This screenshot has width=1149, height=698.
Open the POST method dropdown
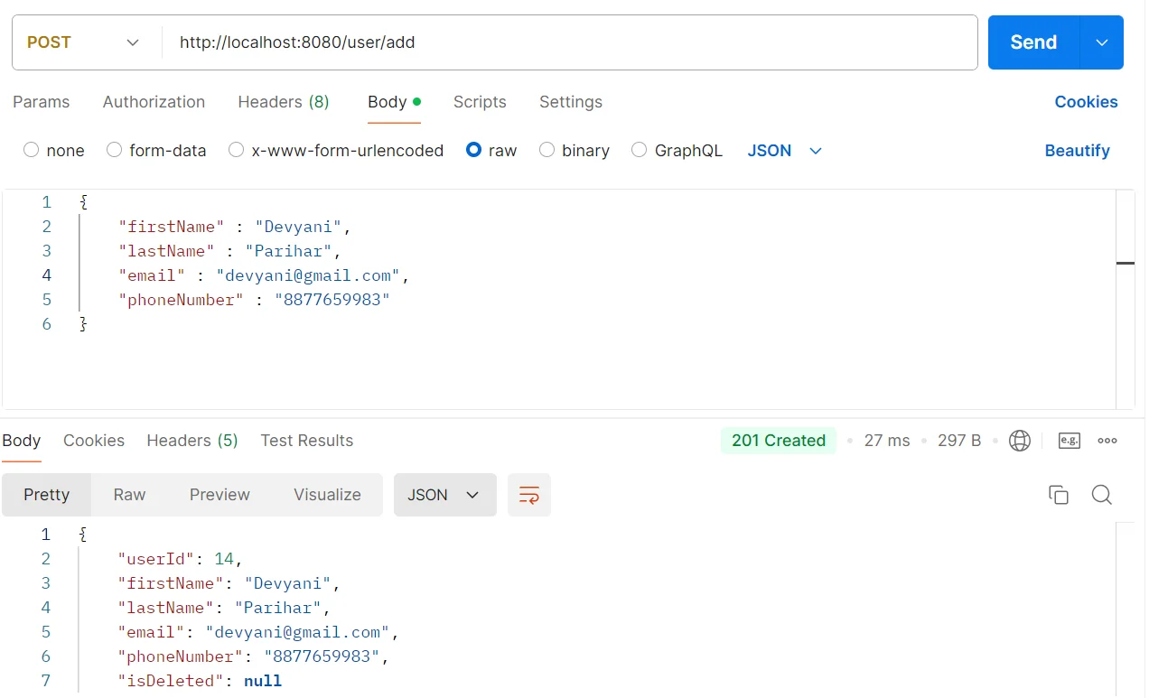(x=83, y=42)
